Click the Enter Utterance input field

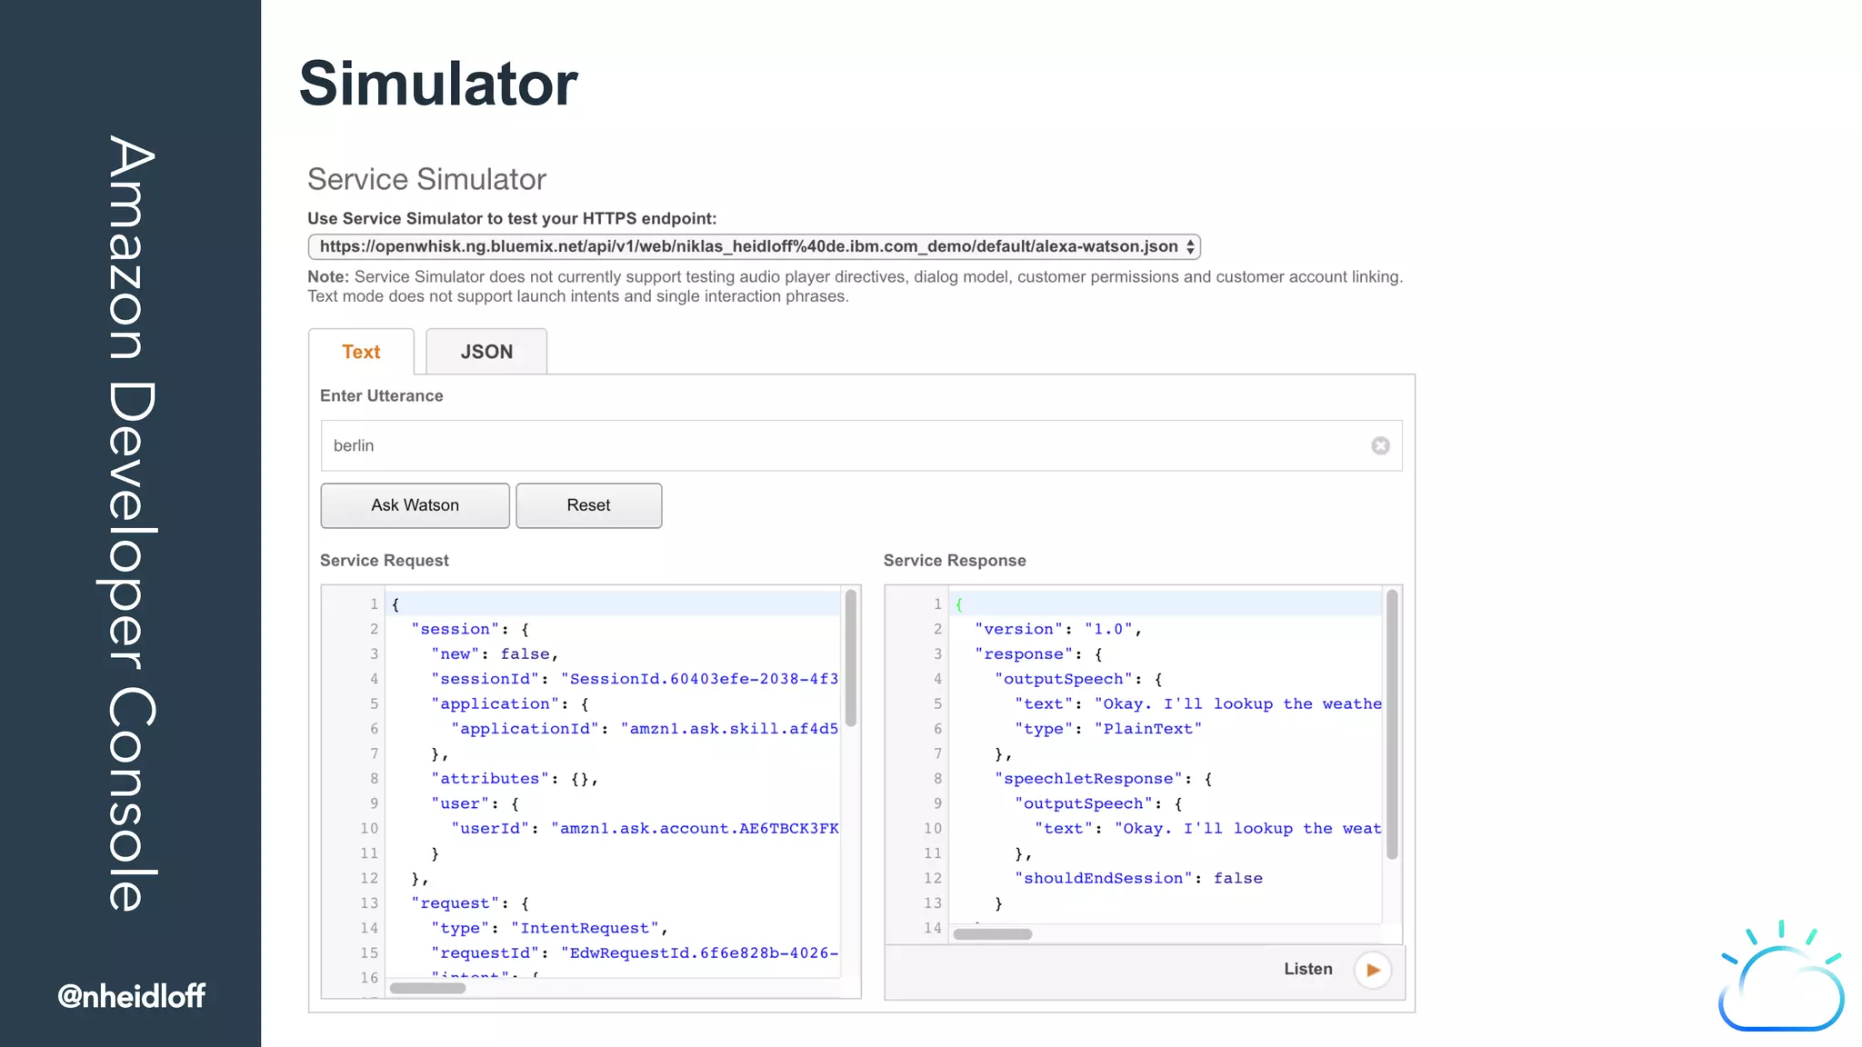(846, 445)
